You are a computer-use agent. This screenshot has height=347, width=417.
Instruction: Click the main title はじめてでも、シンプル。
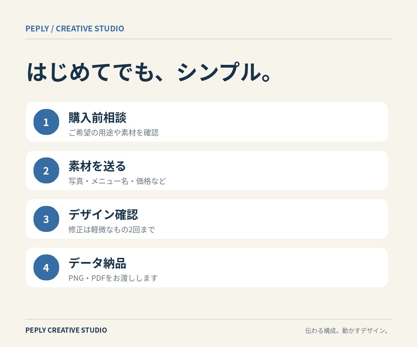click(149, 72)
